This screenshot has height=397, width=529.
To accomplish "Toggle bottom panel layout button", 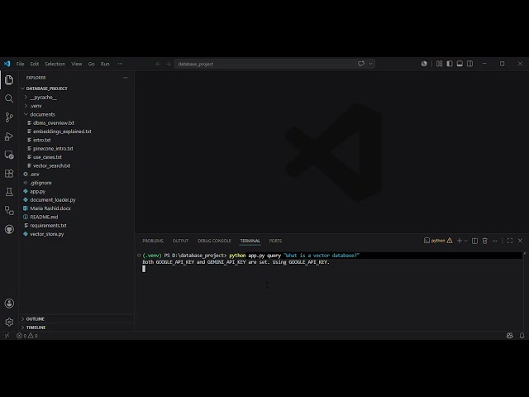I will pyautogui.click(x=460, y=64).
